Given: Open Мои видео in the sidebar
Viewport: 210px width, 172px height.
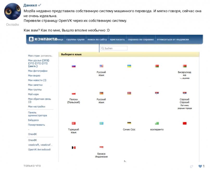Looking at the screenshot, I should click(34, 76).
